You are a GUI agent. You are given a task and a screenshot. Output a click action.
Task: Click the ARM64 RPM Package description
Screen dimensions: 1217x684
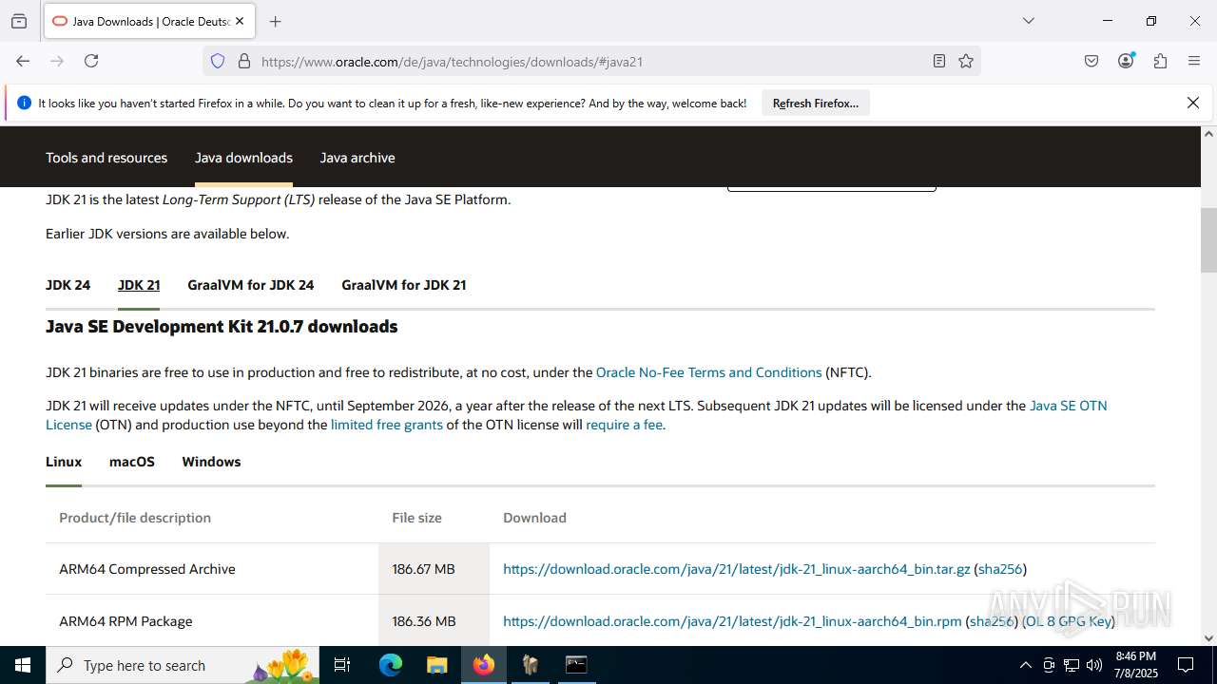126,621
